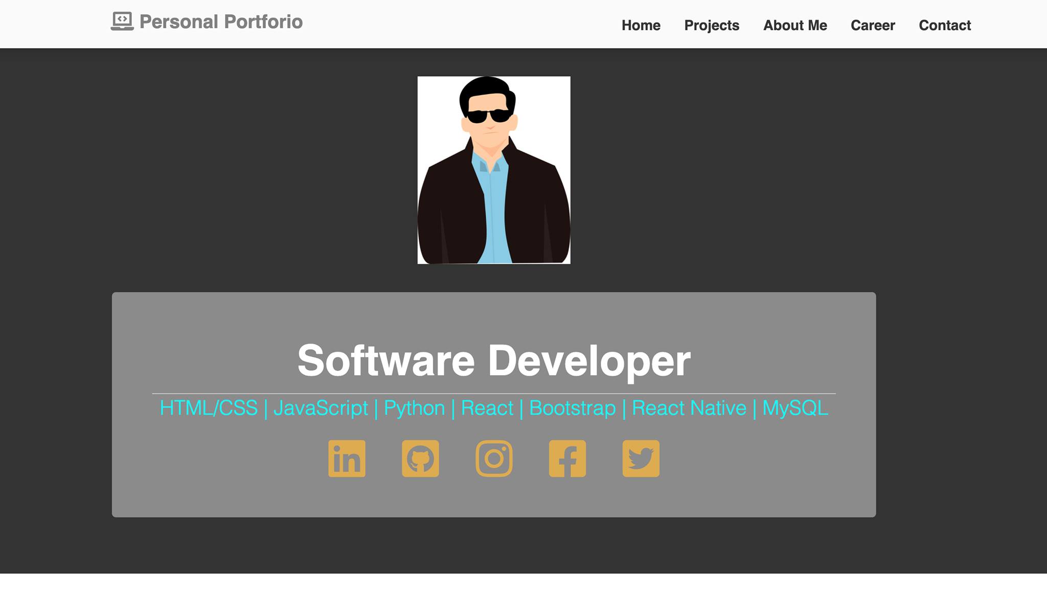The width and height of the screenshot is (1047, 589).
Task: Select Career from the navbar
Action: coord(873,25)
